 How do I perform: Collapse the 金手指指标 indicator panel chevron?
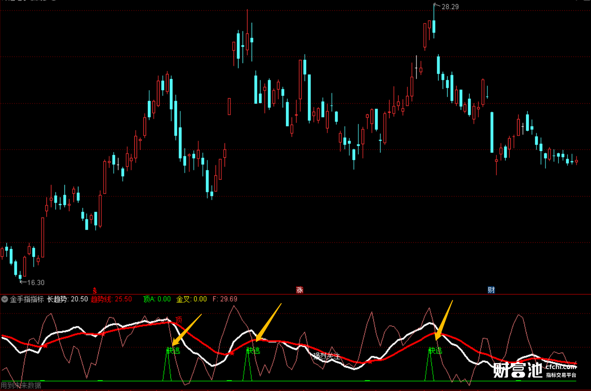tap(5, 299)
